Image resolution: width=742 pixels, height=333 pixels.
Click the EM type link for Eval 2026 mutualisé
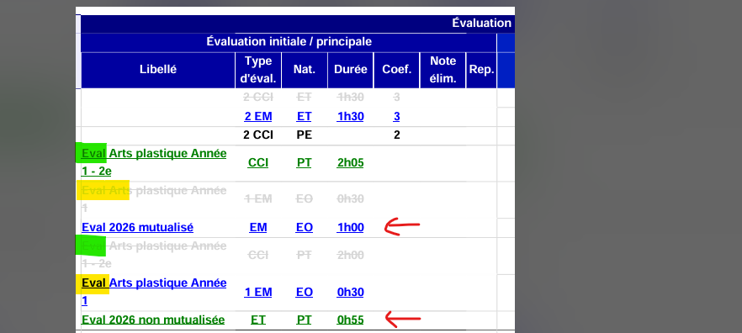258,228
